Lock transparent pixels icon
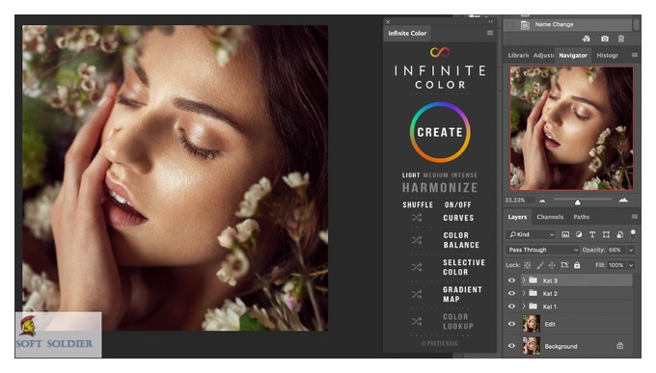This screenshot has height=373, width=656. coord(527,265)
